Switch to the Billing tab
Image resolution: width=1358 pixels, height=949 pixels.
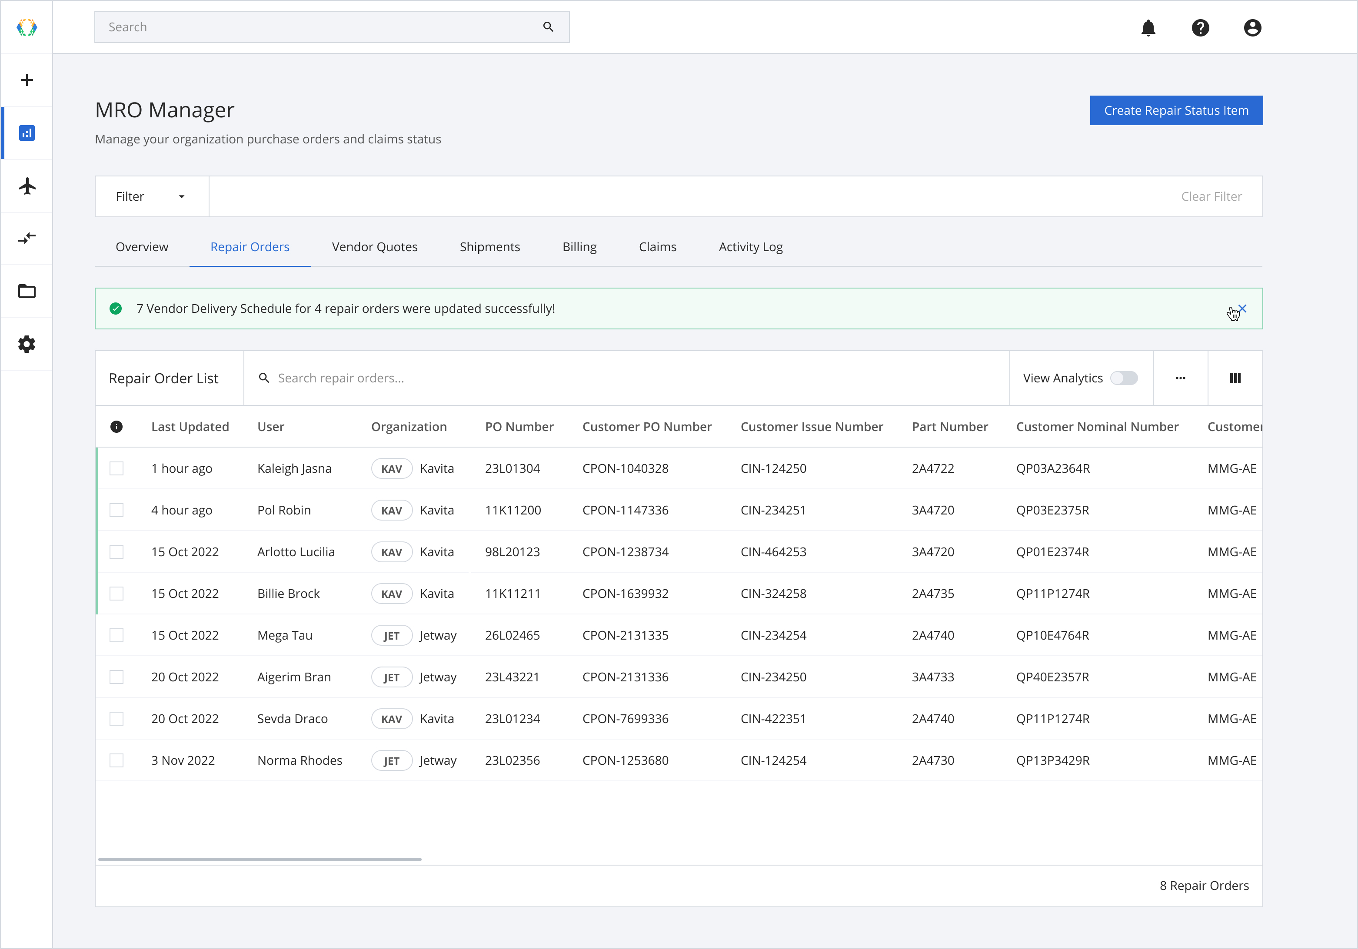tap(579, 246)
